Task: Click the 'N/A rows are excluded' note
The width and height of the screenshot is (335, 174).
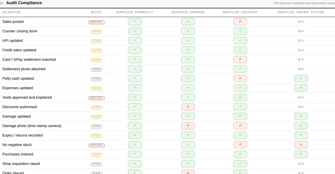Action: (x=304, y=3)
